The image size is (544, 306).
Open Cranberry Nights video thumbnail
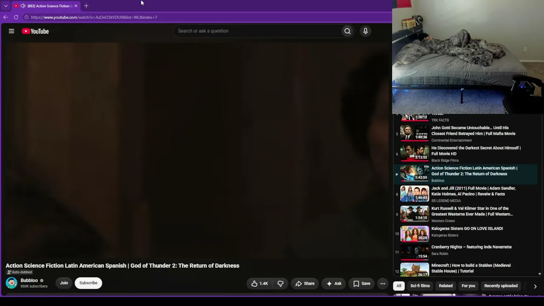tap(415, 252)
